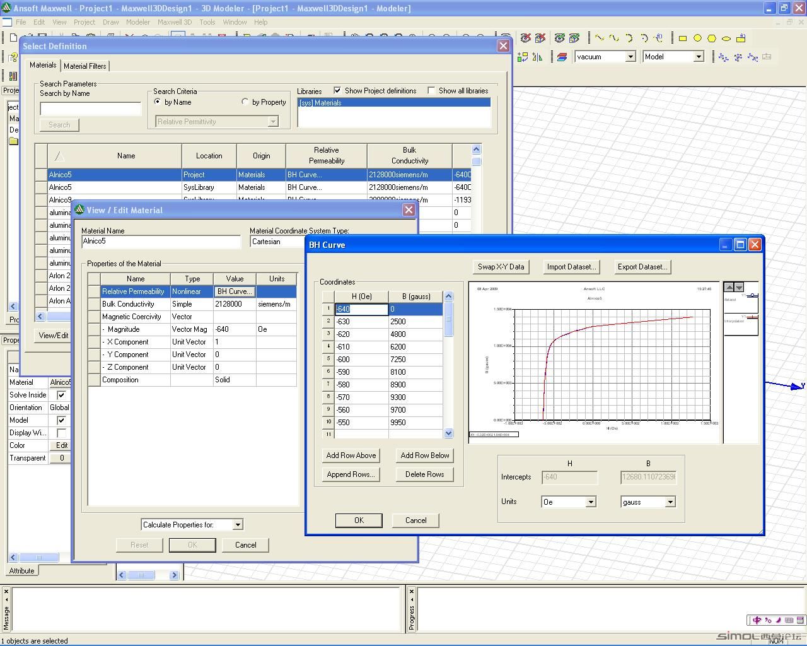
Task: Click the Transparent slider value field
Action: click(61, 458)
